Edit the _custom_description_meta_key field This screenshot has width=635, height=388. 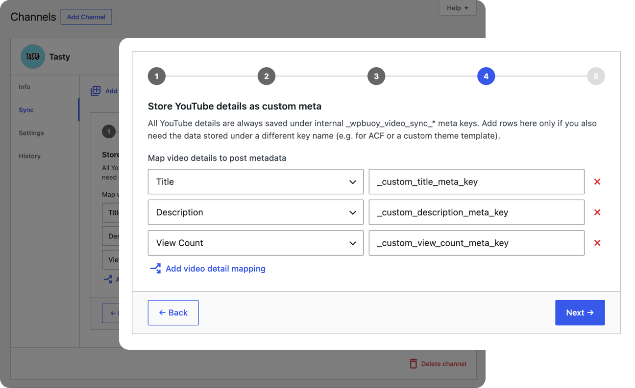click(x=477, y=212)
